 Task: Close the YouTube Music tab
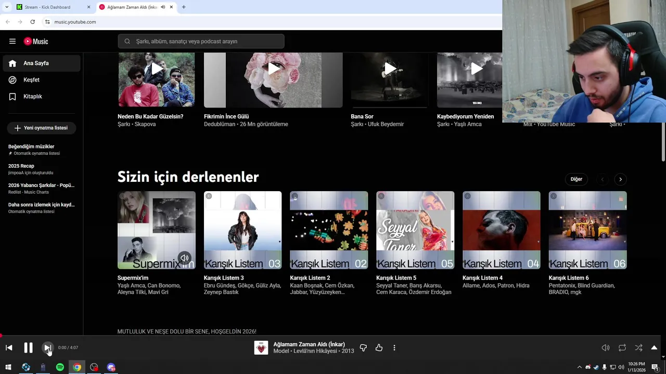pyautogui.click(x=171, y=7)
